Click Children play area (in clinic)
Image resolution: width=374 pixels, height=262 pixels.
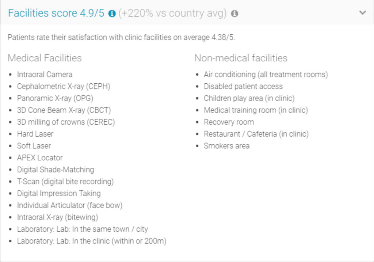249,98
